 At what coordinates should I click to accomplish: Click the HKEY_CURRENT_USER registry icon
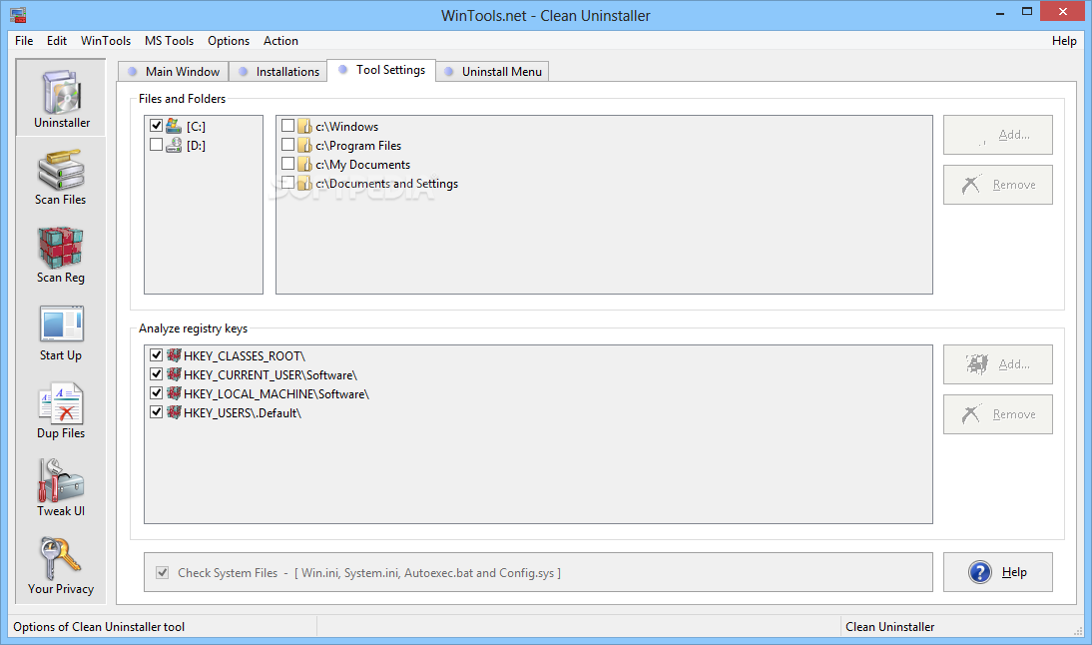pos(174,374)
